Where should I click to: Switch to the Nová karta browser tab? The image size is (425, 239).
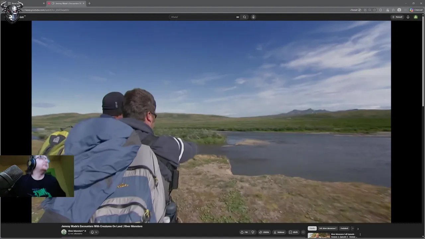click(25, 3)
